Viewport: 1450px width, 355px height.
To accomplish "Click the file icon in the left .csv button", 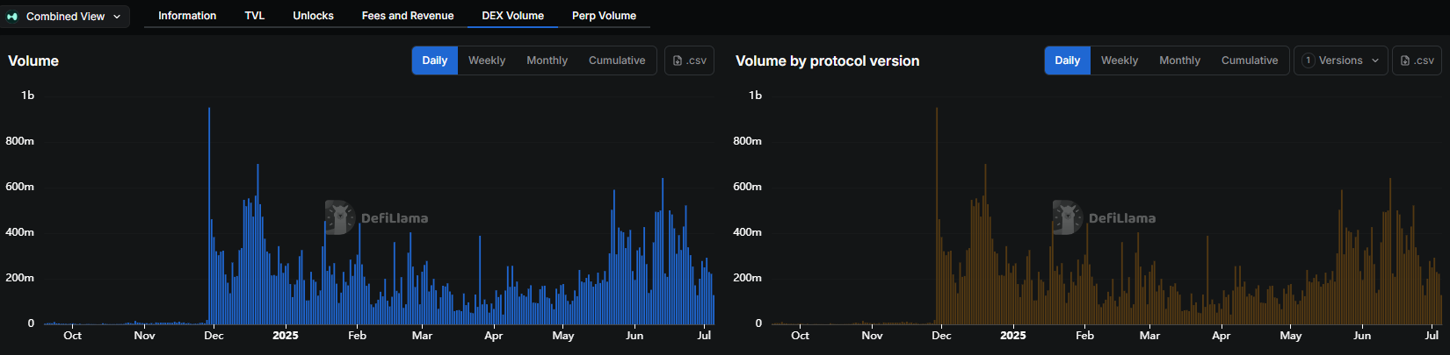I will 678,60.
